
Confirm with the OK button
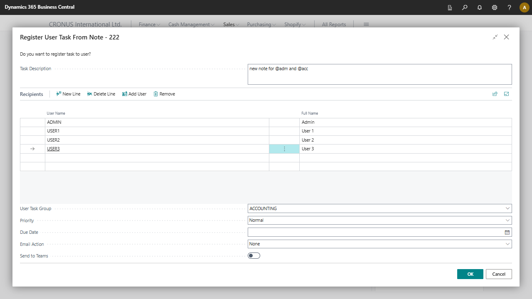click(x=470, y=274)
